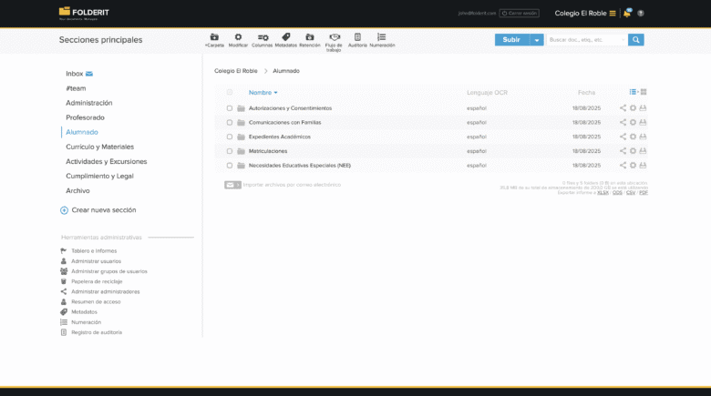Click the Numeración toolbar icon

(x=382, y=37)
